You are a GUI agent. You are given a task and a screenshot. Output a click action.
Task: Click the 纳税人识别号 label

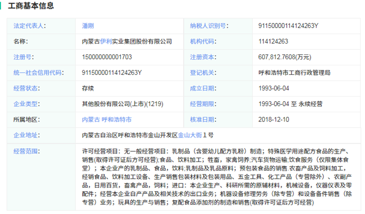(x=208, y=25)
